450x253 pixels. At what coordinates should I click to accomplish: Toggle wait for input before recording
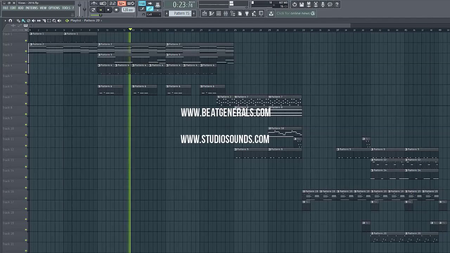click(103, 3)
